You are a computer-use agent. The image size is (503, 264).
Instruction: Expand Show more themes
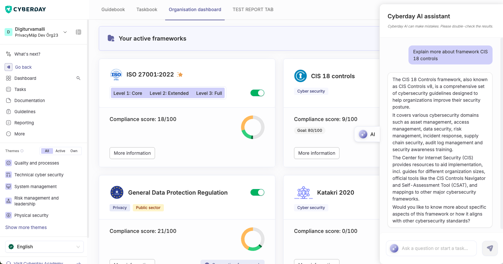(x=26, y=227)
